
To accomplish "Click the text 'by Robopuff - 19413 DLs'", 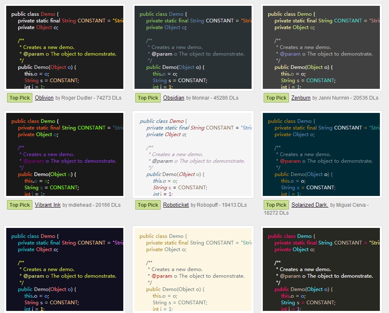I will pos(218,205).
